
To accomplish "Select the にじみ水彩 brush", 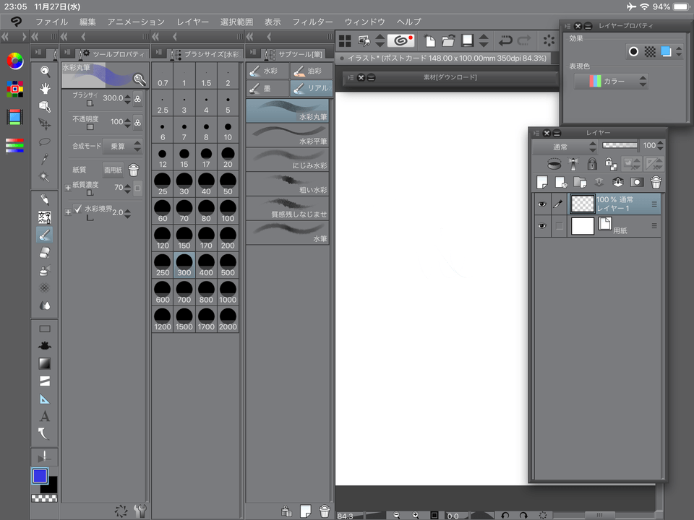I will [288, 160].
